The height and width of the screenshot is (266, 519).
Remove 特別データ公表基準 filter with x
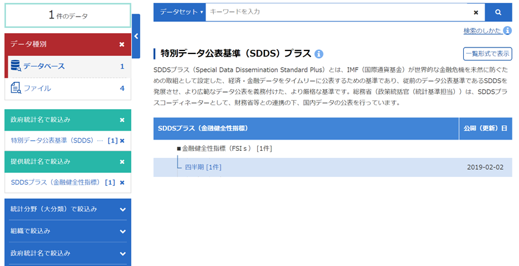(122, 141)
